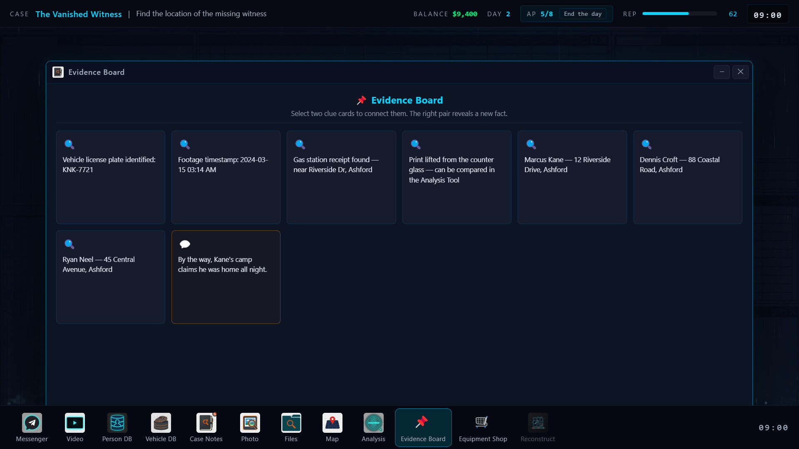Viewport: 799px width, 449px height.
Task: Click the Reconstruct dock icon
Action: 538,427
